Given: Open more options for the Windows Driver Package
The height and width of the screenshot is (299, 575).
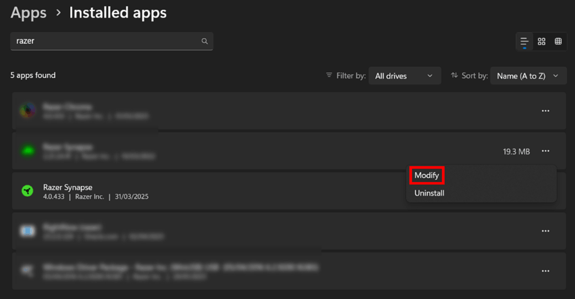Looking at the screenshot, I should coord(545,271).
